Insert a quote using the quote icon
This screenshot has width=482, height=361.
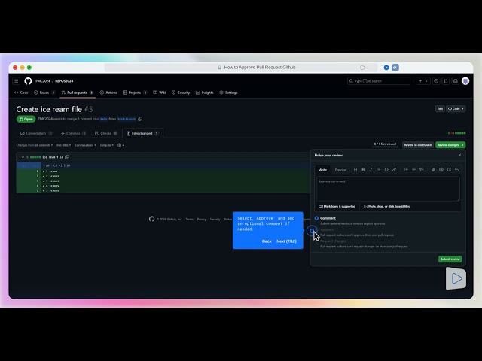click(x=378, y=170)
